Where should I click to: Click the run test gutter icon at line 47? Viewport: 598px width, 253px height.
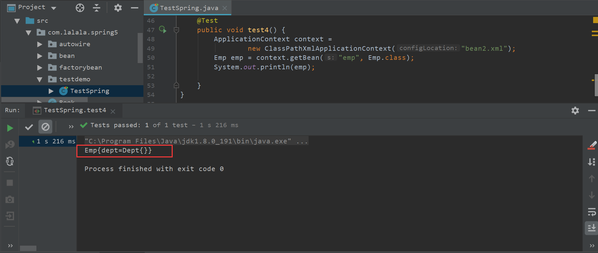click(x=163, y=30)
